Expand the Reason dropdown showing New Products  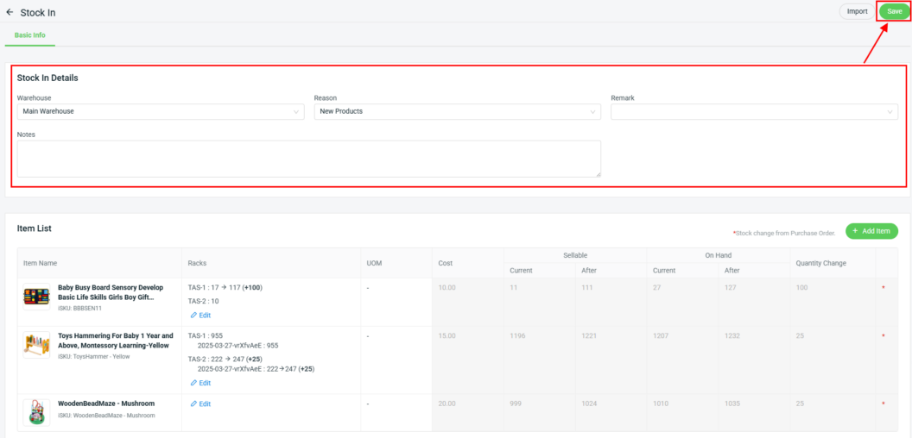457,111
